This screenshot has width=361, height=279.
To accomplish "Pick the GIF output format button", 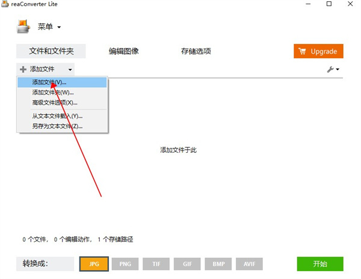I will click(187, 264).
